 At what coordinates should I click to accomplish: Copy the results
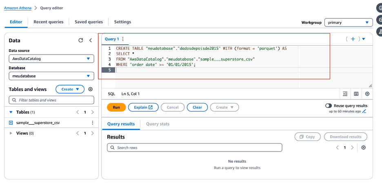(308, 137)
